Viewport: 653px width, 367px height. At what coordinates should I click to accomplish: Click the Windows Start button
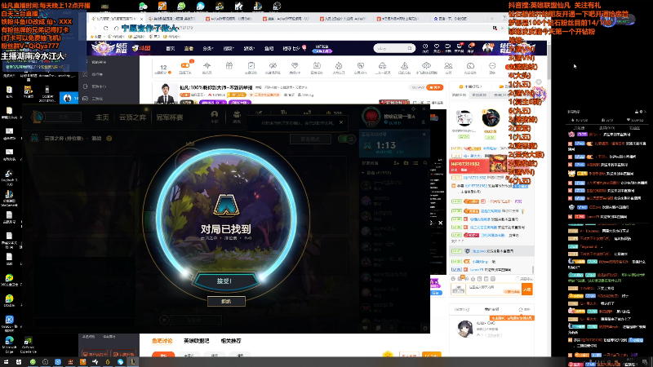(x=7, y=362)
